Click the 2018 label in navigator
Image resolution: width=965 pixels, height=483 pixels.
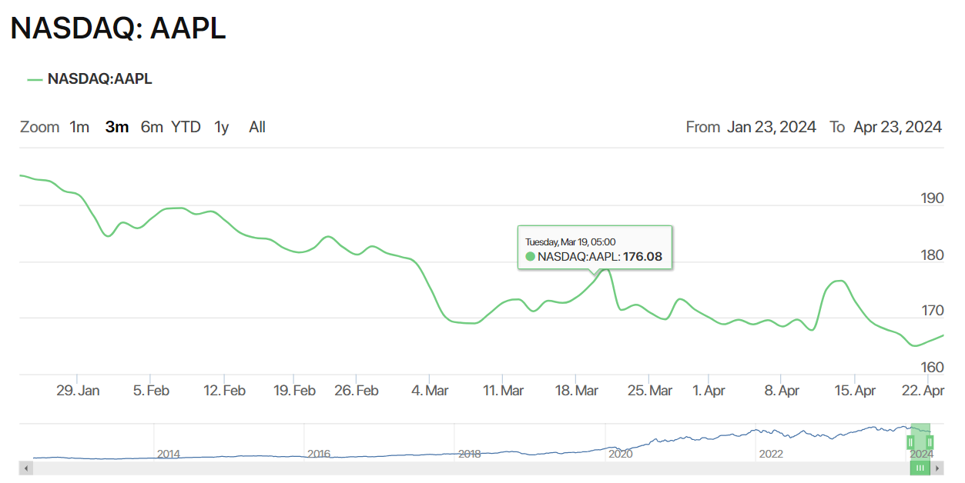point(469,455)
